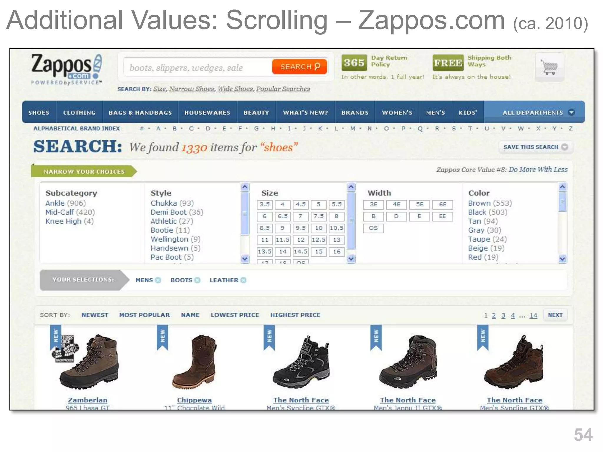Select width EE box
This screenshot has height=452, width=603.
pyautogui.click(x=443, y=216)
